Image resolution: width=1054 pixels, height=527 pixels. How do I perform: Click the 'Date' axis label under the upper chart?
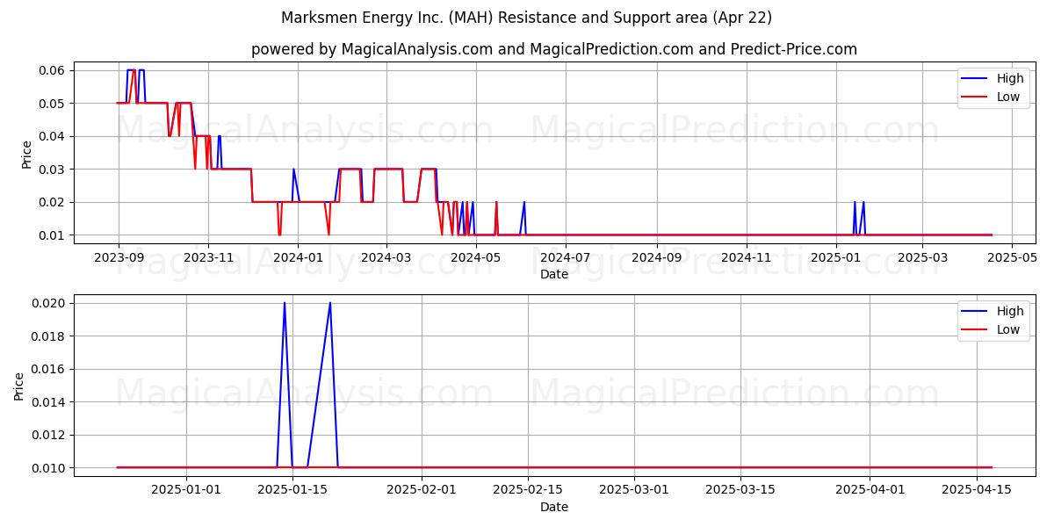point(554,274)
